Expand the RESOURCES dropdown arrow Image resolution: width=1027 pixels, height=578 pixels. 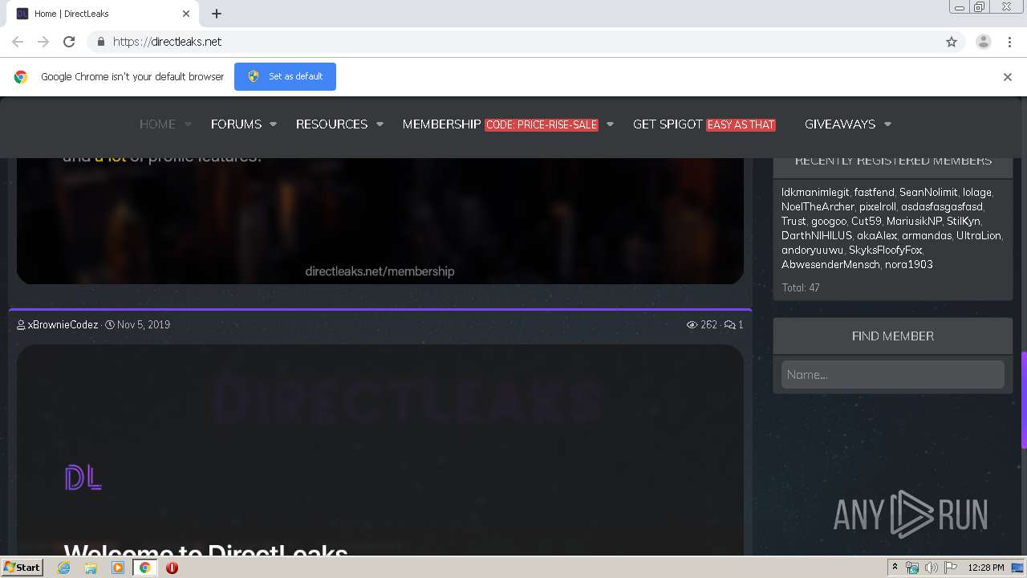pos(380,124)
